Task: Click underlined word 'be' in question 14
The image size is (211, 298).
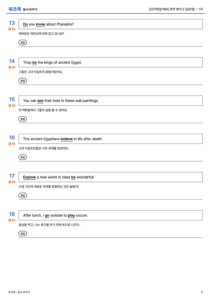Action: pos(34,63)
